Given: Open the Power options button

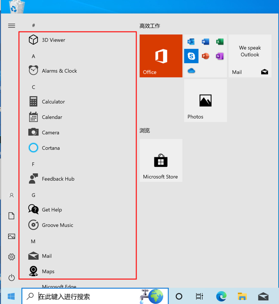Looking at the screenshot, I should 11,277.
